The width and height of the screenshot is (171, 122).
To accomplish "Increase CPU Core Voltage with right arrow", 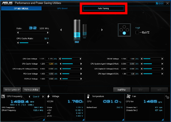I will tap(81, 59).
